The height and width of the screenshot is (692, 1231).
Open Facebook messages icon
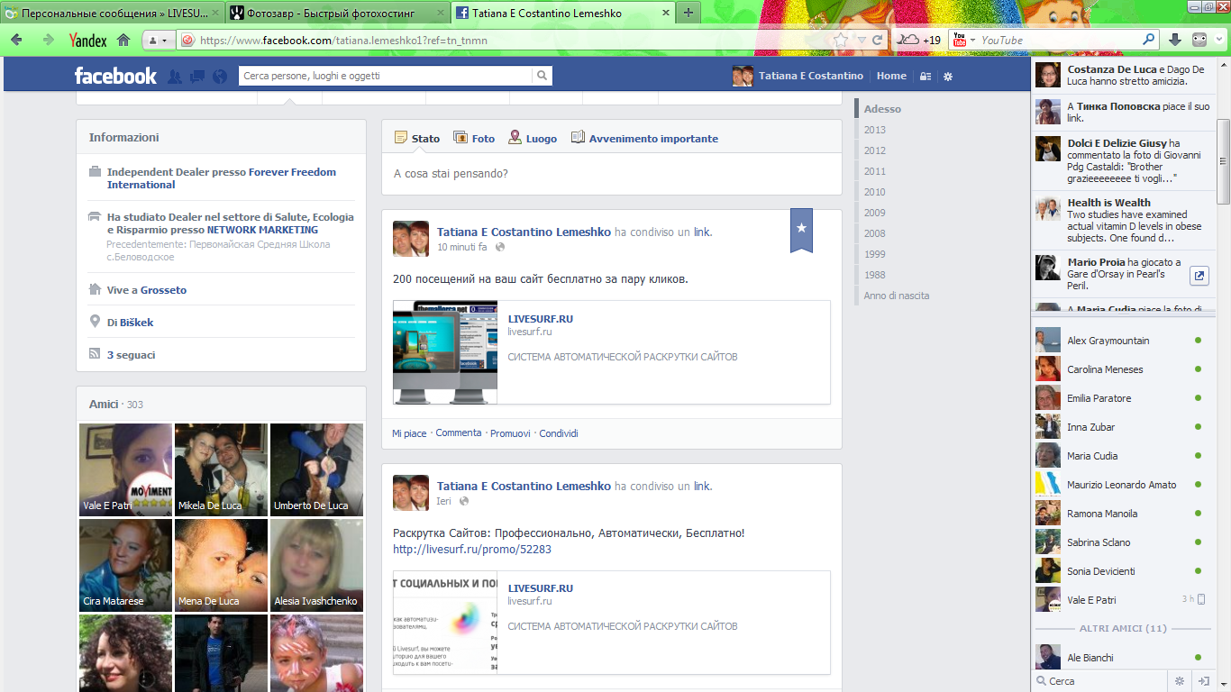pos(197,77)
